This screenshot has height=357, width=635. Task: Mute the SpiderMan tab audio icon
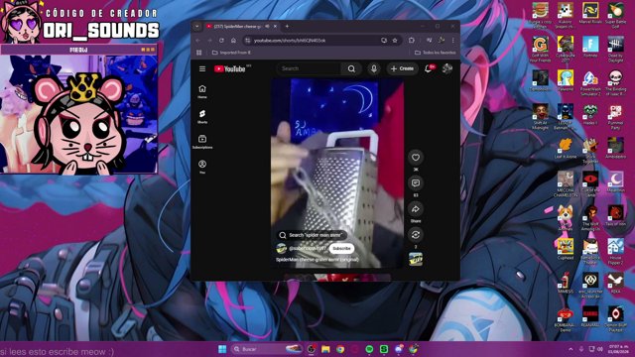(267, 27)
